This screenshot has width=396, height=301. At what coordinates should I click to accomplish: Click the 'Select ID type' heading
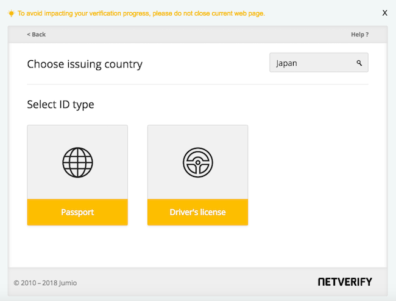tap(60, 105)
